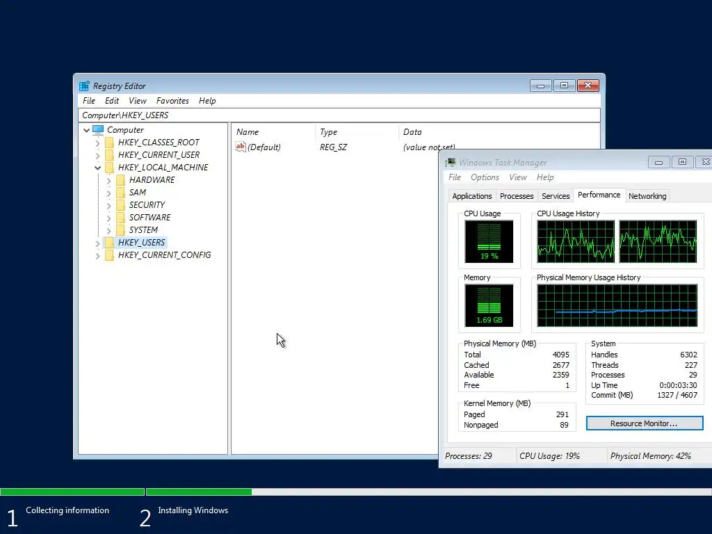Expand the HKEY_CURRENT_USER key
Image resolution: width=712 pixels, height=534 pixels.
click(97, 155)
